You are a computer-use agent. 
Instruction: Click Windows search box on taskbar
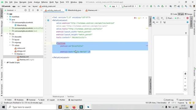click(x=32, y=107)
